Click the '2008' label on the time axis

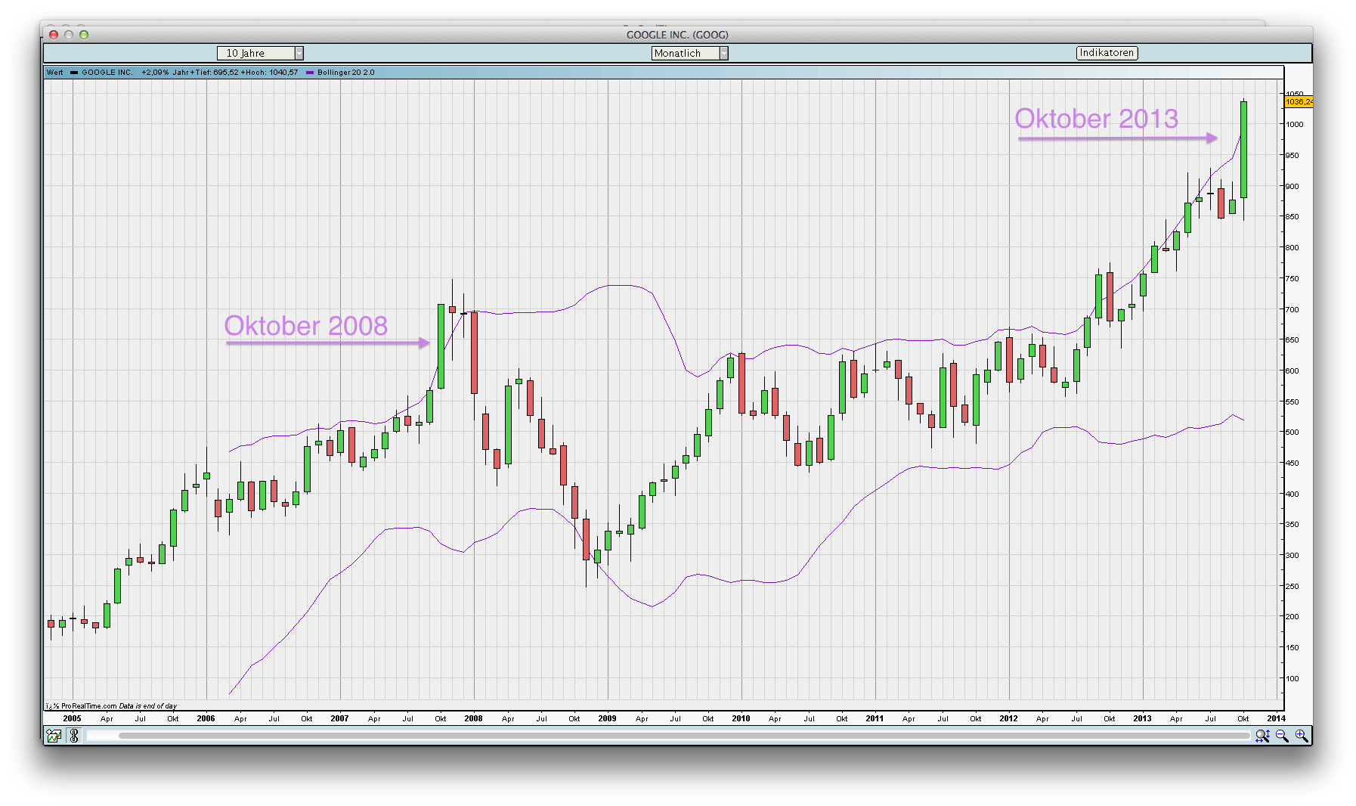(474, 719)
